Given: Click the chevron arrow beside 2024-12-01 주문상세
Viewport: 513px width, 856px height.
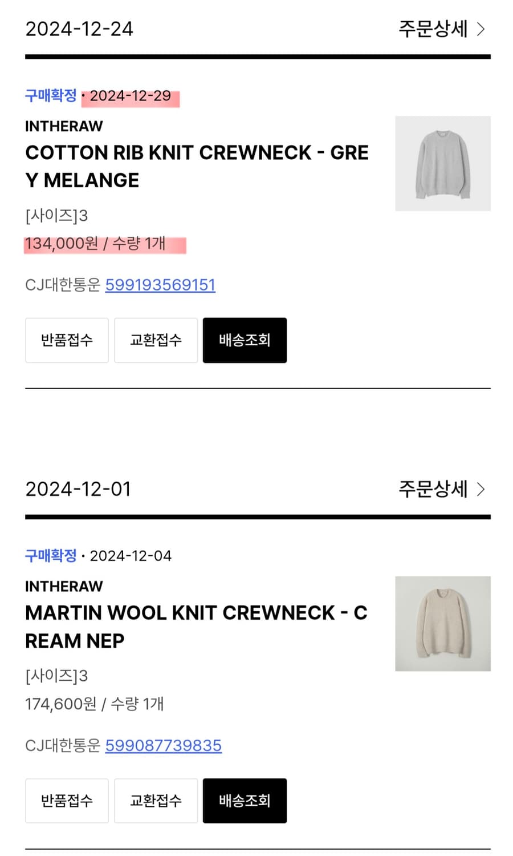Looking at the screenshot, I should 481,489.
